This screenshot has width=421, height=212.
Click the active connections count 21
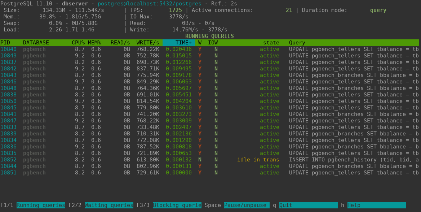(289, 10)
